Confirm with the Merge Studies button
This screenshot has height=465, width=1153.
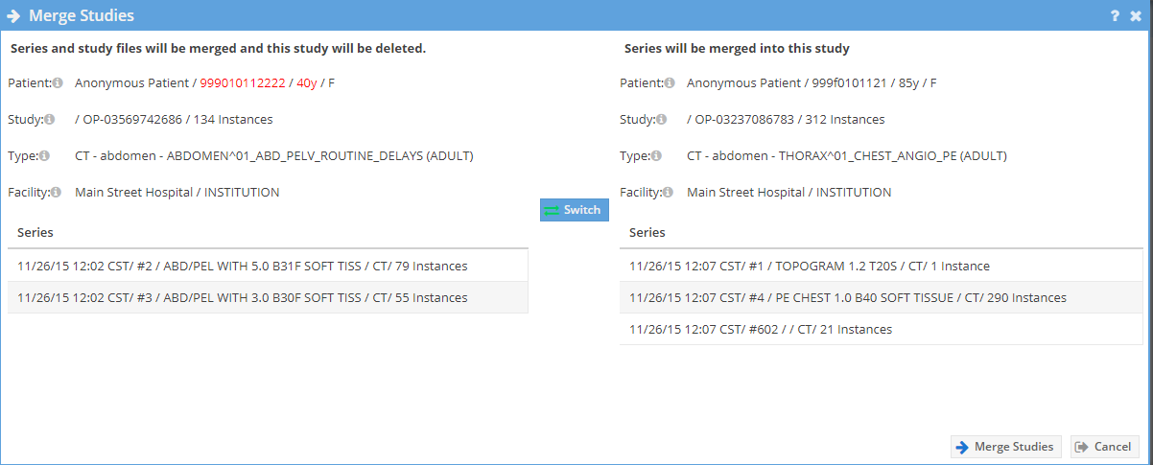(1006, 447)
